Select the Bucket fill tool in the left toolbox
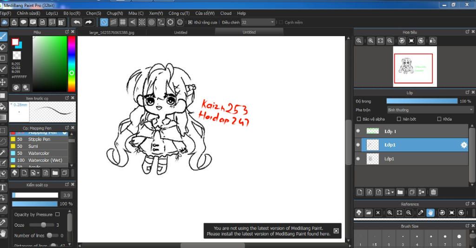Viewport: 476px width, 248px height. pos(3,106)
